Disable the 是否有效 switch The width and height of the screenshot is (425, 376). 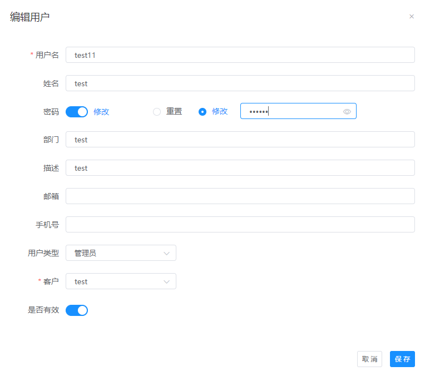click(x=77, y=310)
